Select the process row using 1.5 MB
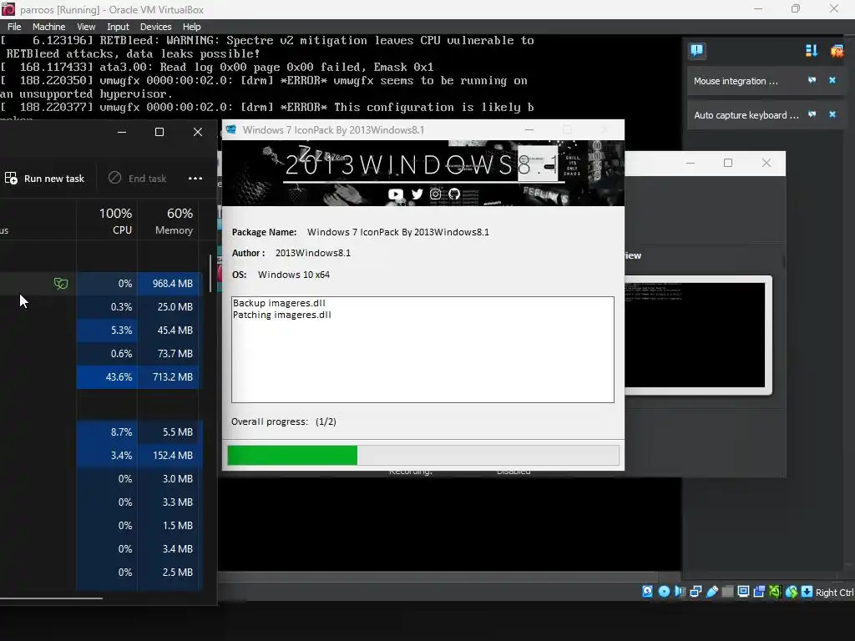 101,526
